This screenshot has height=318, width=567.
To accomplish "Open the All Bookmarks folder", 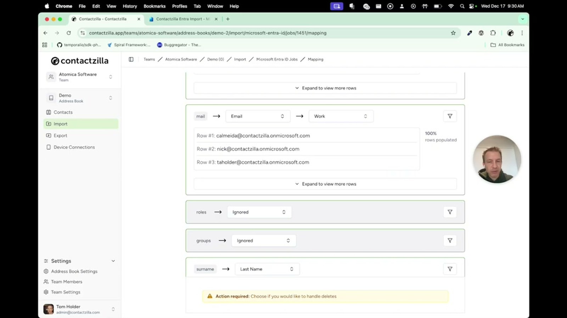I will (507, 45).
